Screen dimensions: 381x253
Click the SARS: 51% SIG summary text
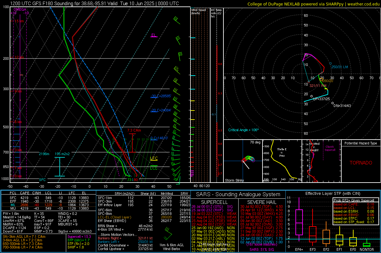pos(262,249)
